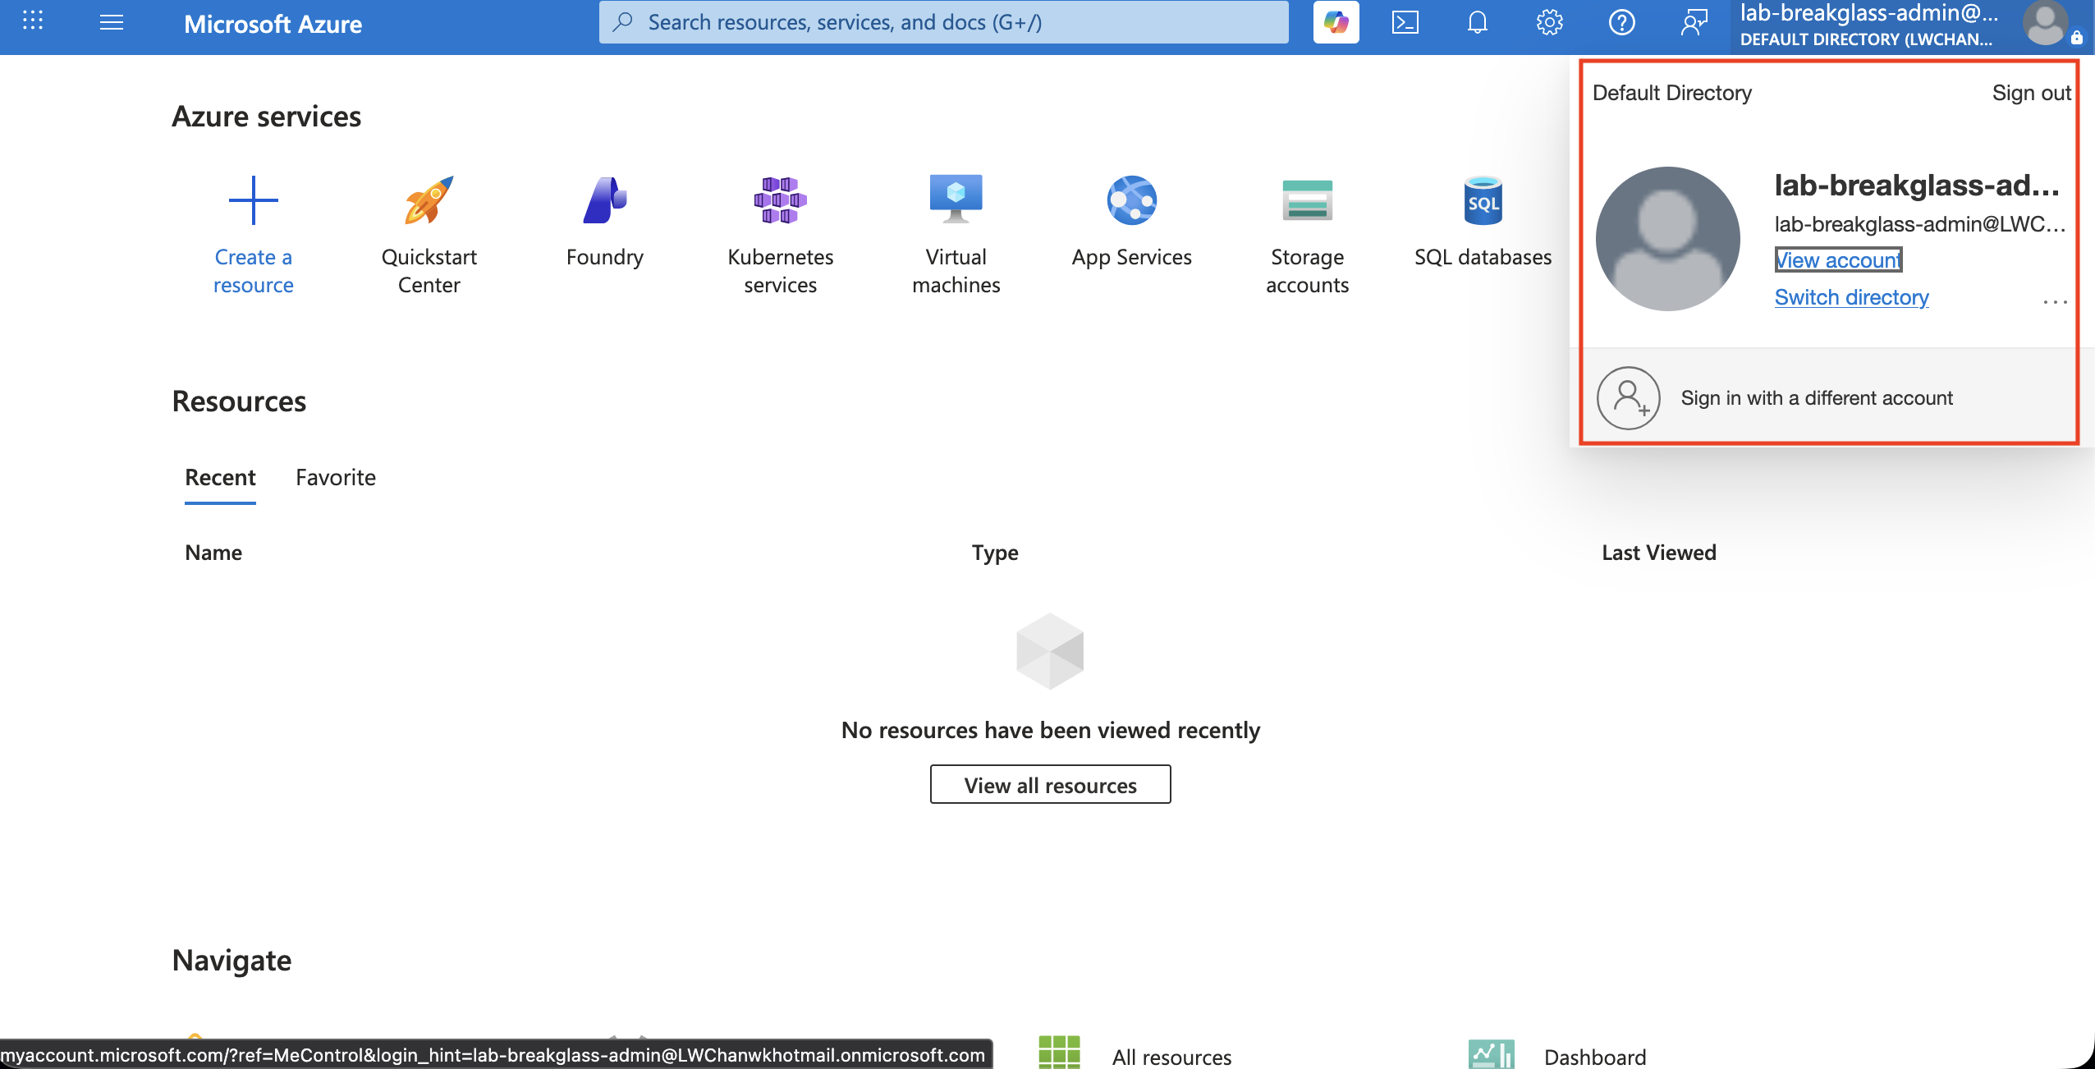Open App Services globe icon
This screenshot has height=1069, width=2095.
click(1132, 200)
